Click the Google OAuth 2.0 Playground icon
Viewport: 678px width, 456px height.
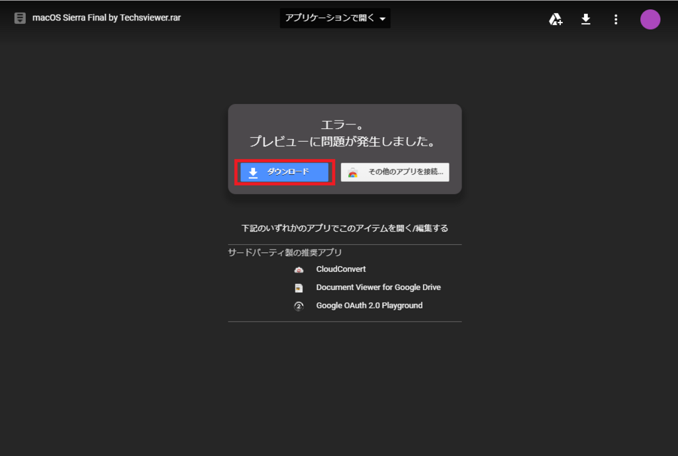pos(299,306)
